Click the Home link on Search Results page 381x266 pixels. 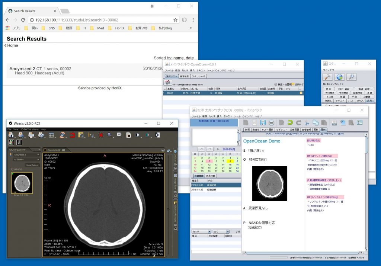[x=12, y=45]
